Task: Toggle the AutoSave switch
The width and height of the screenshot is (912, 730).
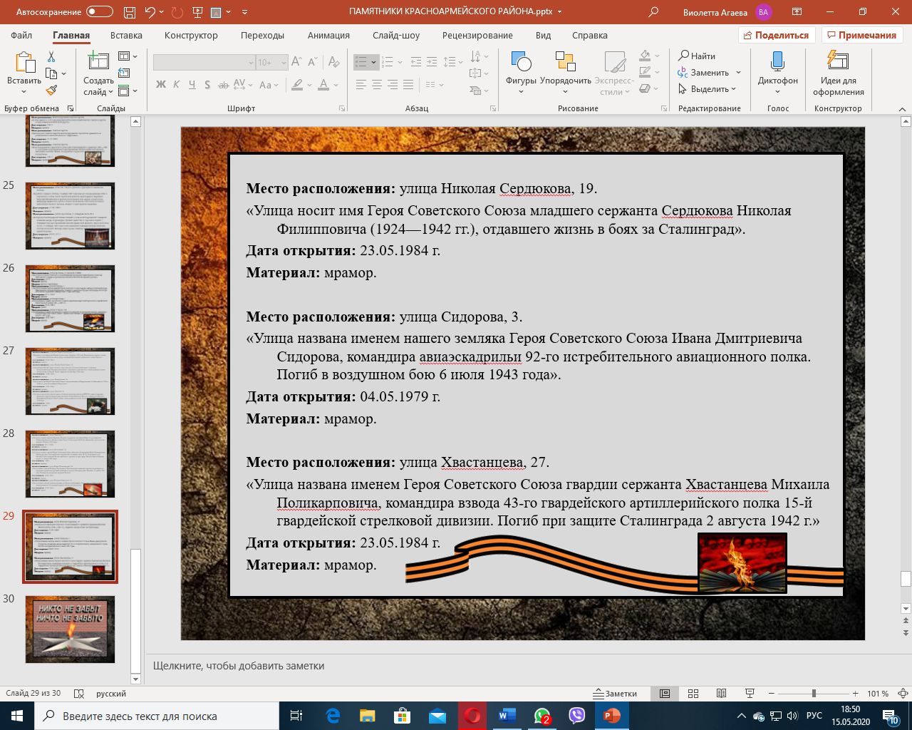Action: click(x=100, y=12)
